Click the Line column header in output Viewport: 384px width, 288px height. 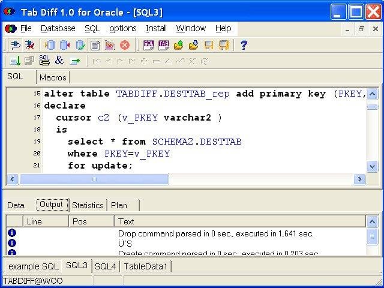[x=46, y=221]
